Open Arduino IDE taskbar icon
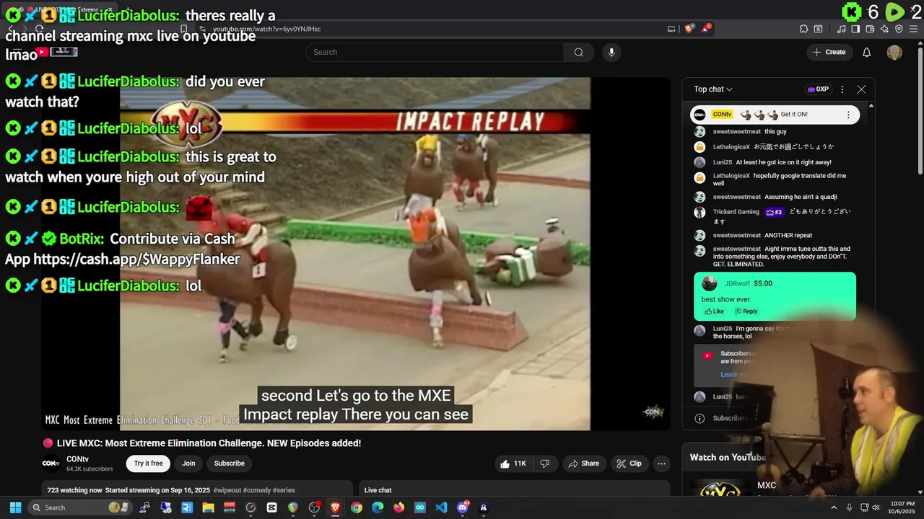 click(420, 507)
